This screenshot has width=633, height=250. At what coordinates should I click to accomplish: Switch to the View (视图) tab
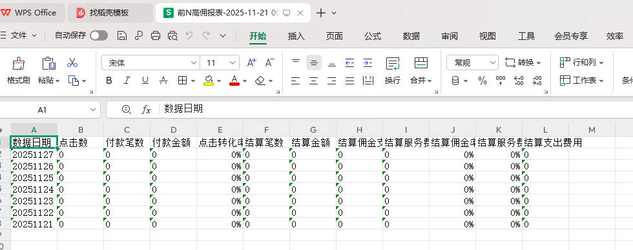coord(487,36)
